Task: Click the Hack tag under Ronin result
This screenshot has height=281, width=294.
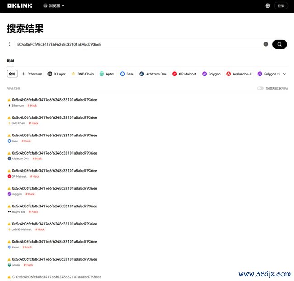Action: [27, 247]
